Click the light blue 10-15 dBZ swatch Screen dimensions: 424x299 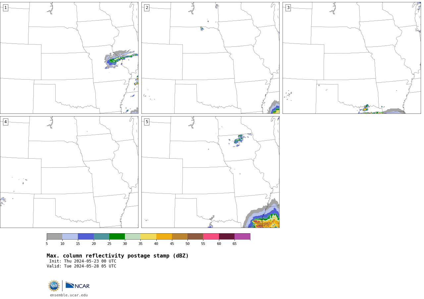(70, 237)
